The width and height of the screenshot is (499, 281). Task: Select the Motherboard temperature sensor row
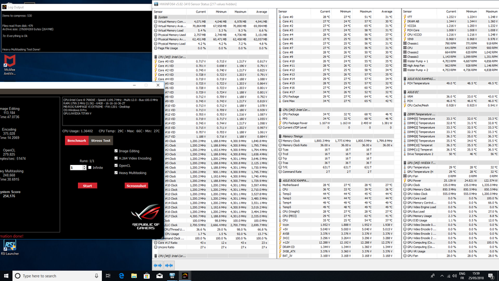(x=336, y=185)
